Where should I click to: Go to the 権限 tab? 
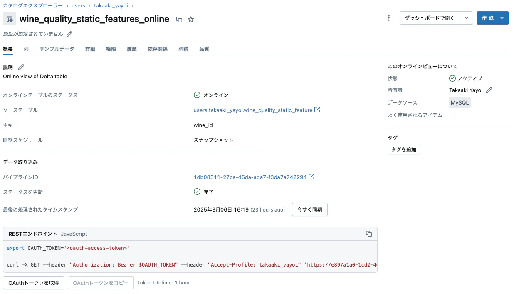[111, 49]
